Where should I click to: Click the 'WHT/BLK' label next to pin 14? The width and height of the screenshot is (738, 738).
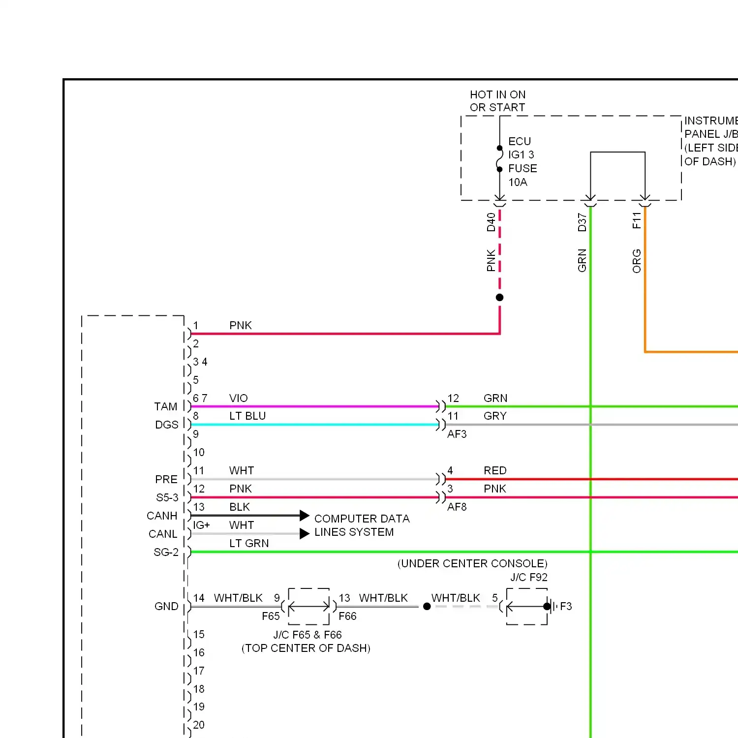click(238, 598)
